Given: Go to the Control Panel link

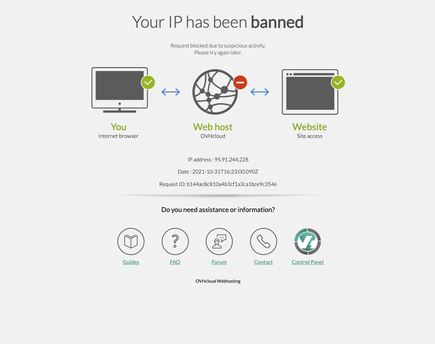Looking at the screenshot, I should click(x=308, y=262).
